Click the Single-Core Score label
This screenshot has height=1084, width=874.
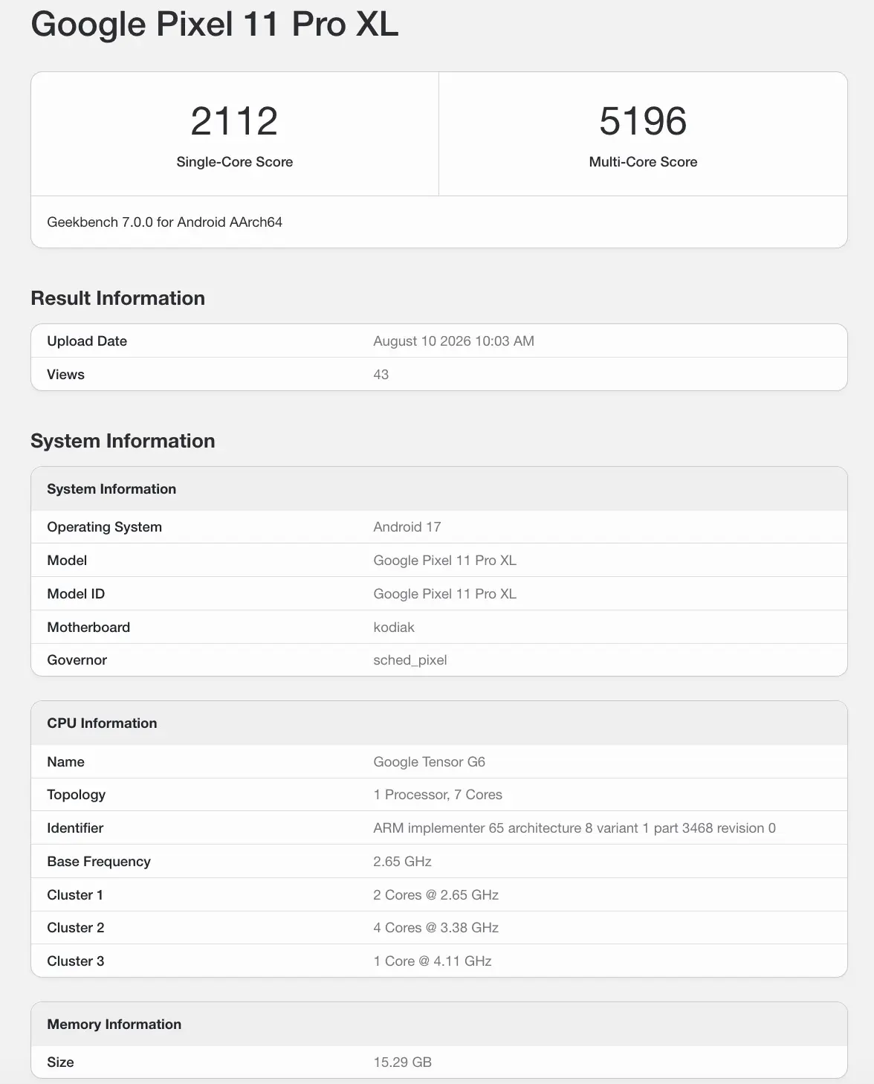coord(234,162)
